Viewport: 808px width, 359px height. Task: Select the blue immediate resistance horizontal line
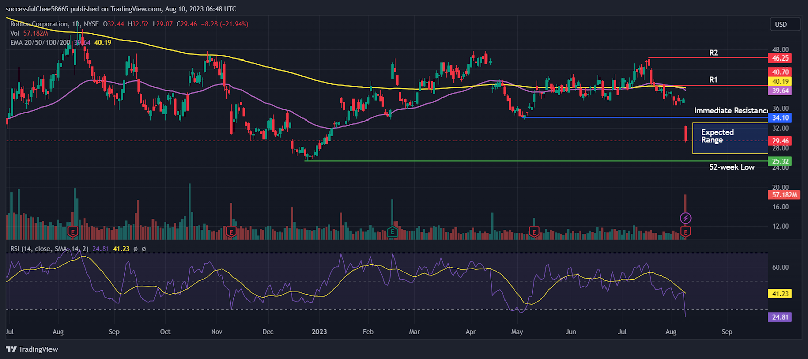(646, 118)
